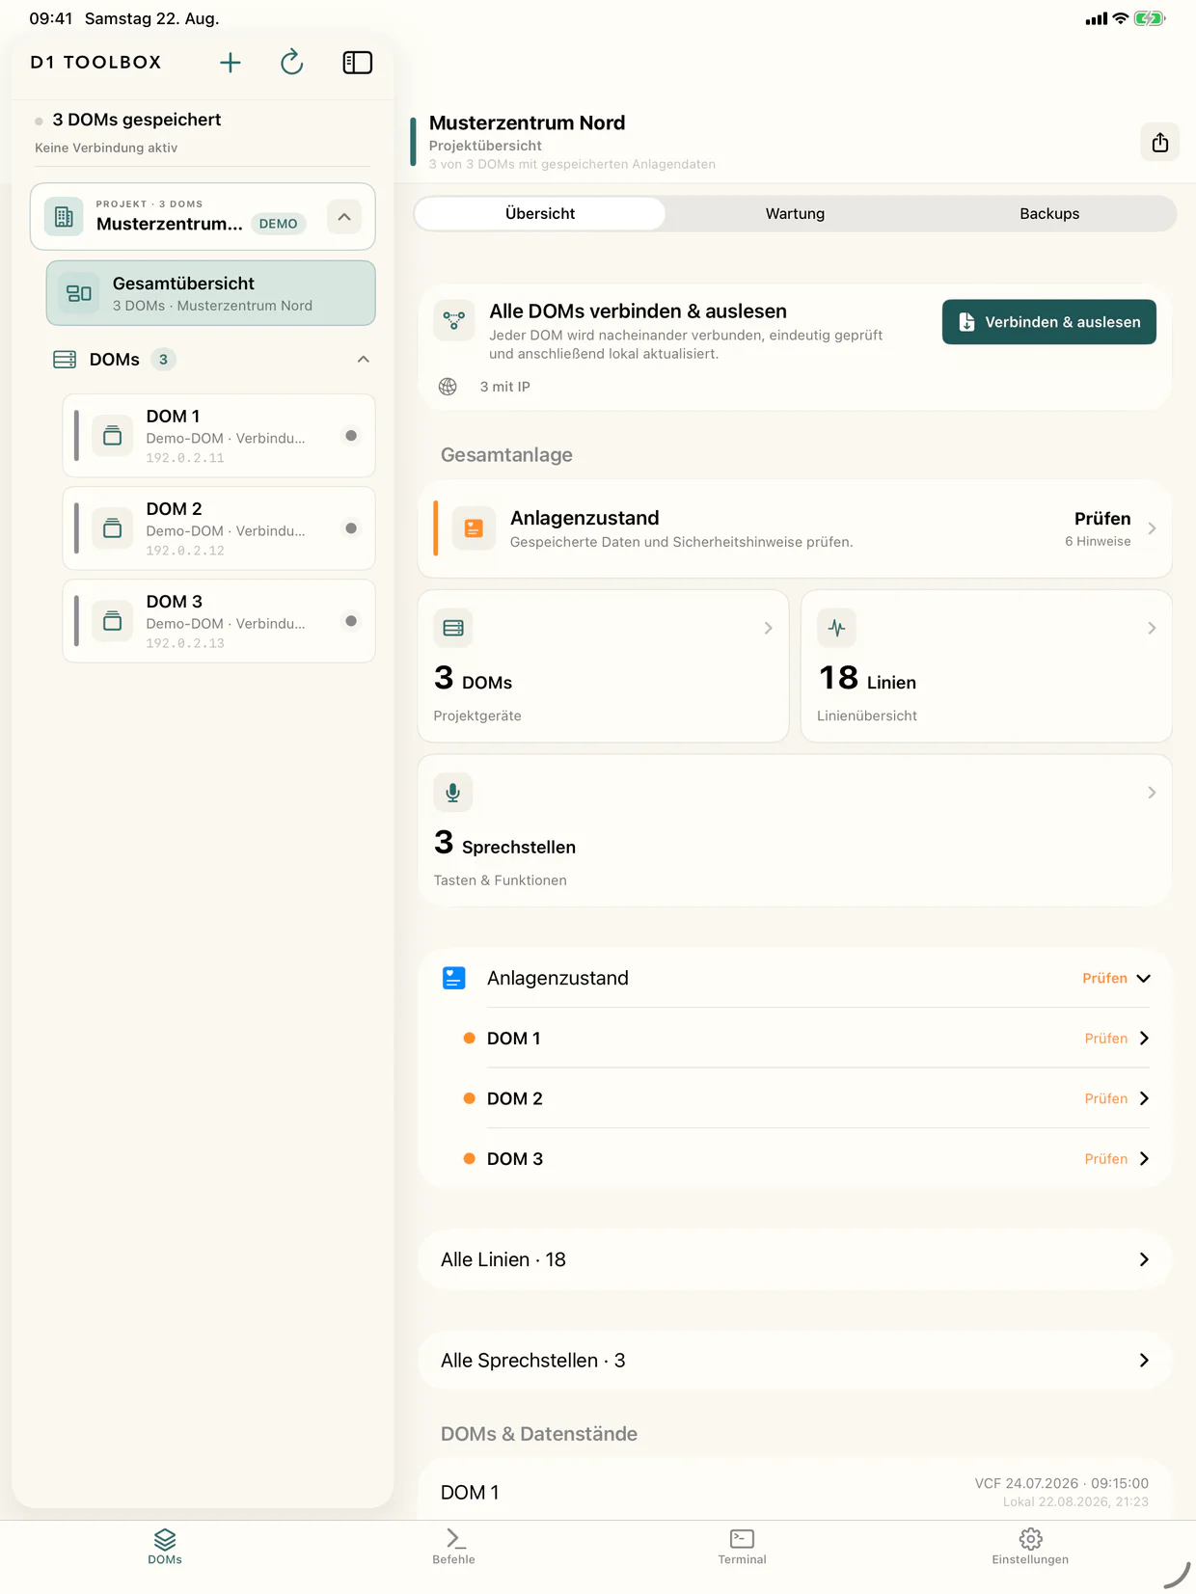
Task: Select the DOM 3 row with 192.0.2.13
Action: click(219, 621)
